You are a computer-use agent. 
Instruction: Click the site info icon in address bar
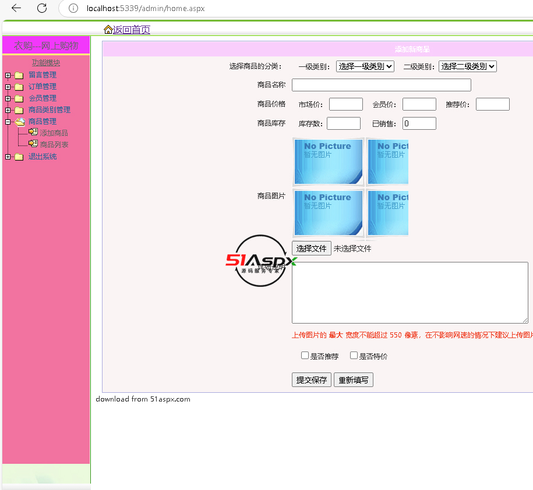(73, 8)
